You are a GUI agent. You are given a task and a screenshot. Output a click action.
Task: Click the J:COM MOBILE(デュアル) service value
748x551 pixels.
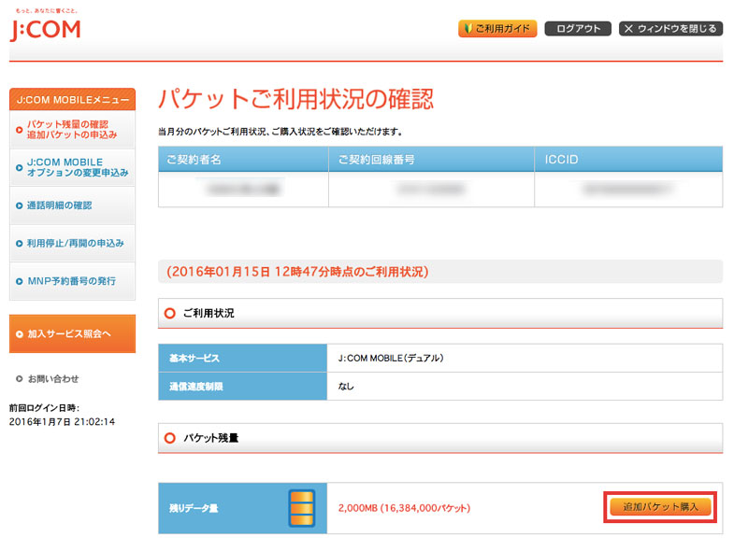coord(391,358)
